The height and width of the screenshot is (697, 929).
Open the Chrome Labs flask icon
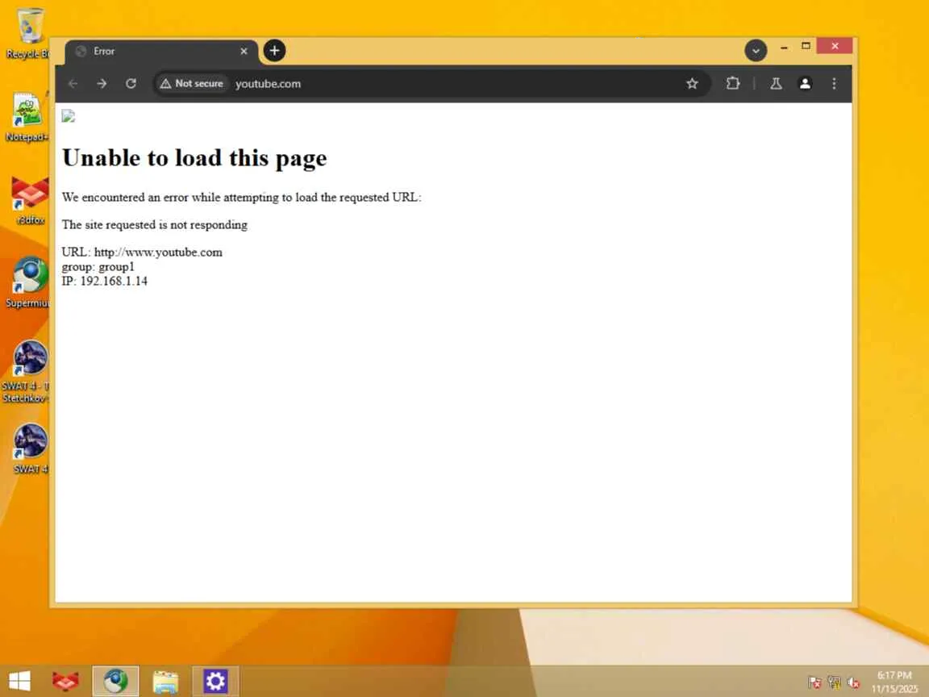click(x=776, y=84)
